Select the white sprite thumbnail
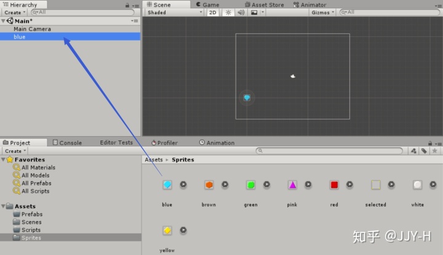The height and width of the screenshot is (255, 443). click(x=418, y=185)
